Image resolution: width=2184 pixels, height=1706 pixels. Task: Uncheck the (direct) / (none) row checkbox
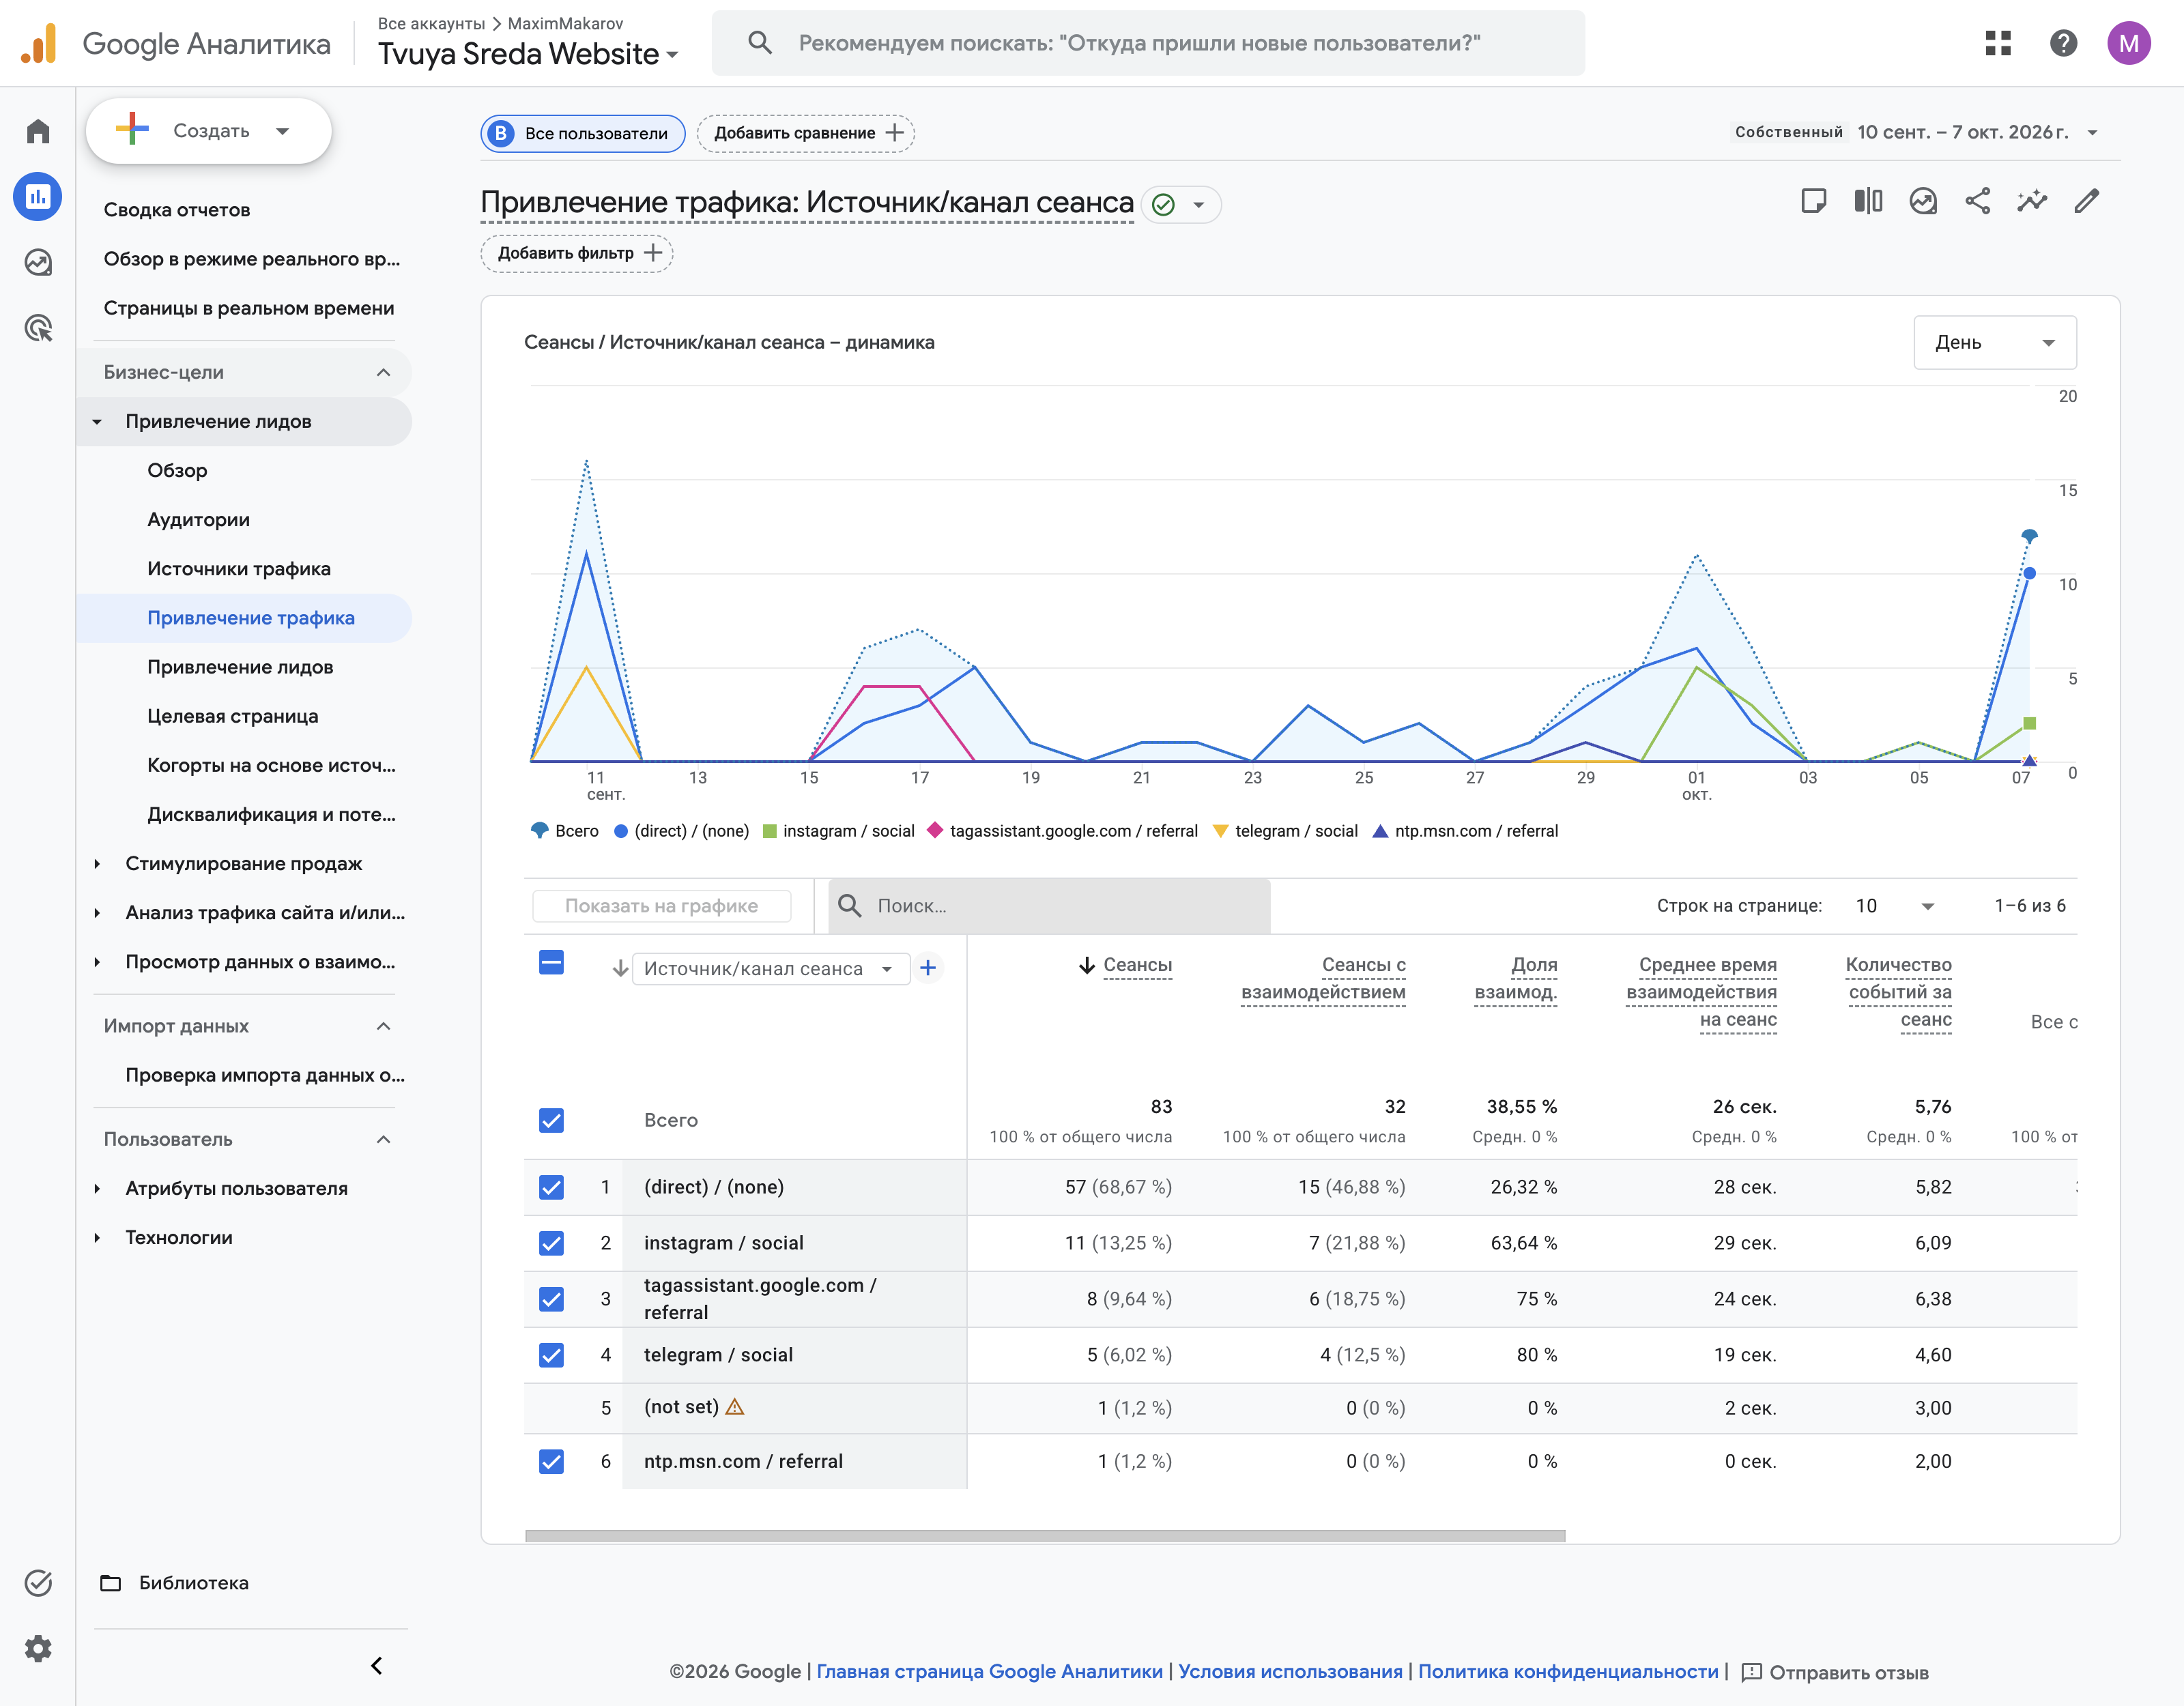click(551, 1187)
